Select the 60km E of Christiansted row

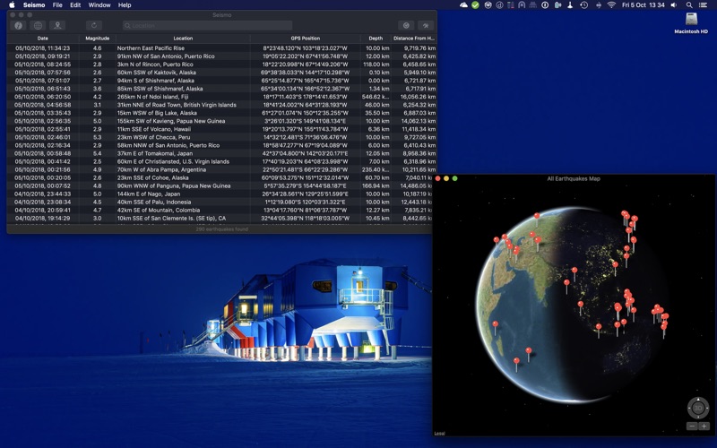coord(221,161)
